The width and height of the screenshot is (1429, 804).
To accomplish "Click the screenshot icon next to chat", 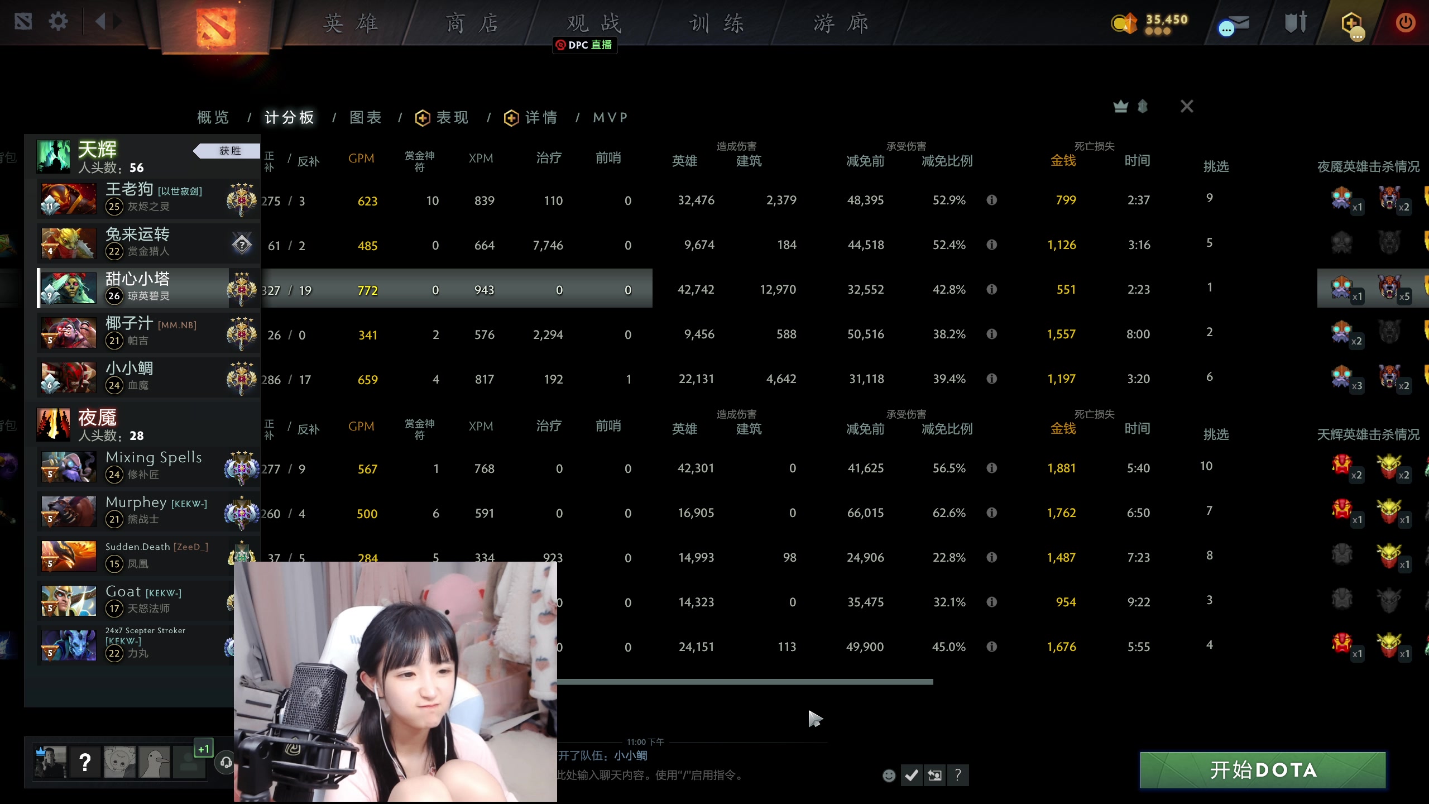I will click(934, 775).
